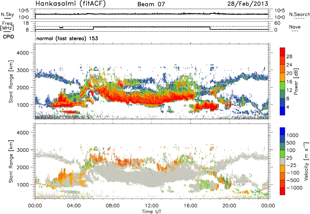Viewport: 310px width, 214px height.
Task: Click 'normal (fast stereo) 153' text
Action: pyautogui.click(x=67, y=38)
